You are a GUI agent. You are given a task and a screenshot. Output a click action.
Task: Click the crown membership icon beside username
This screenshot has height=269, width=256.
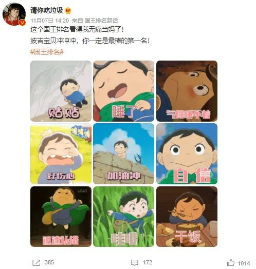[68, 11]
